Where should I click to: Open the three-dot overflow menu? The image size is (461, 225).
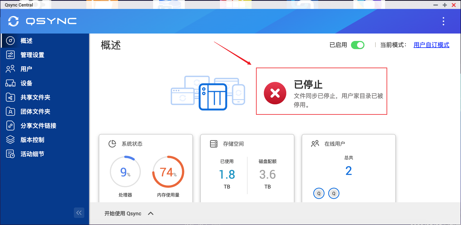pos(443,21)
